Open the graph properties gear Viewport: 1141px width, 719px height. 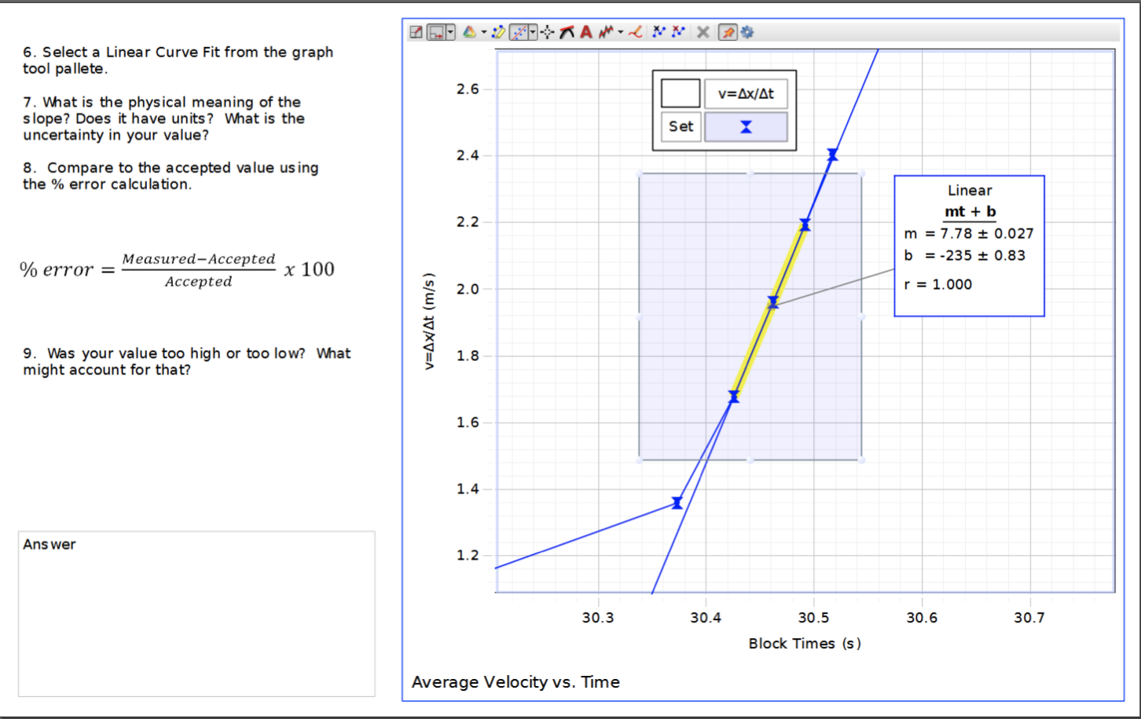pos(747,32)
